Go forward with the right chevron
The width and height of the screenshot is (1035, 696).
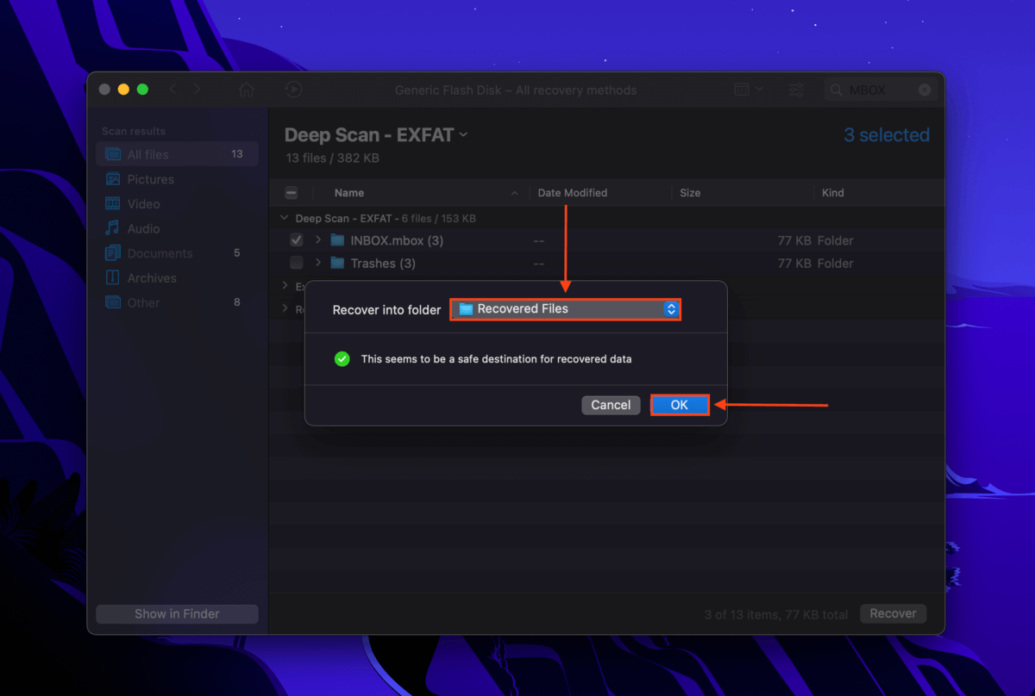point(198,90)
